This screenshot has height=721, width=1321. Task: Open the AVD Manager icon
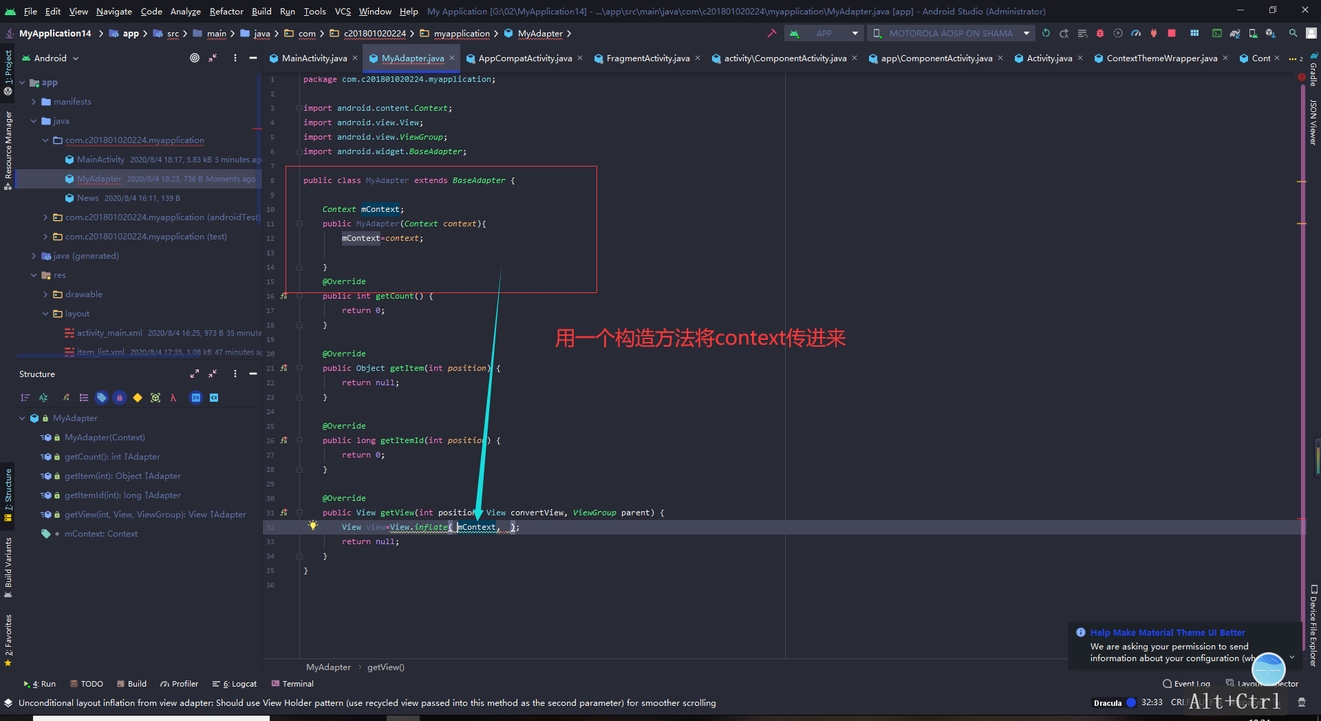(x=1253, y=33)
